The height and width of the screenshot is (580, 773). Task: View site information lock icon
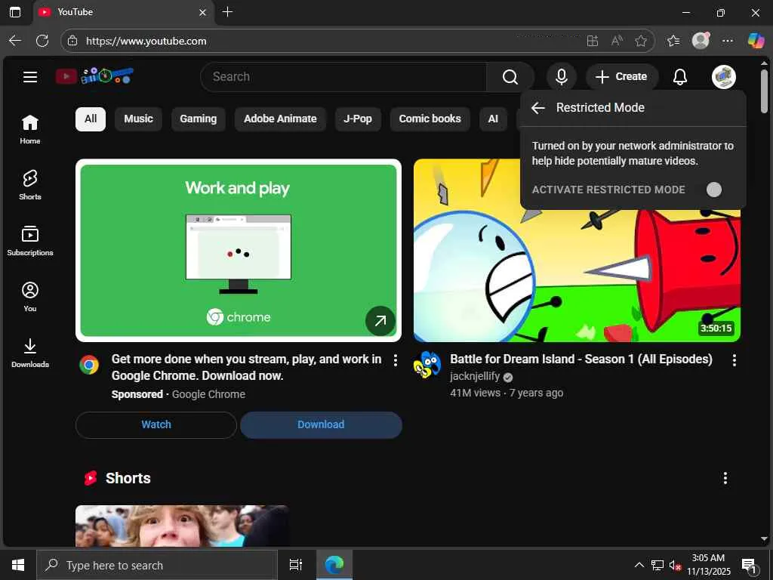72,41
